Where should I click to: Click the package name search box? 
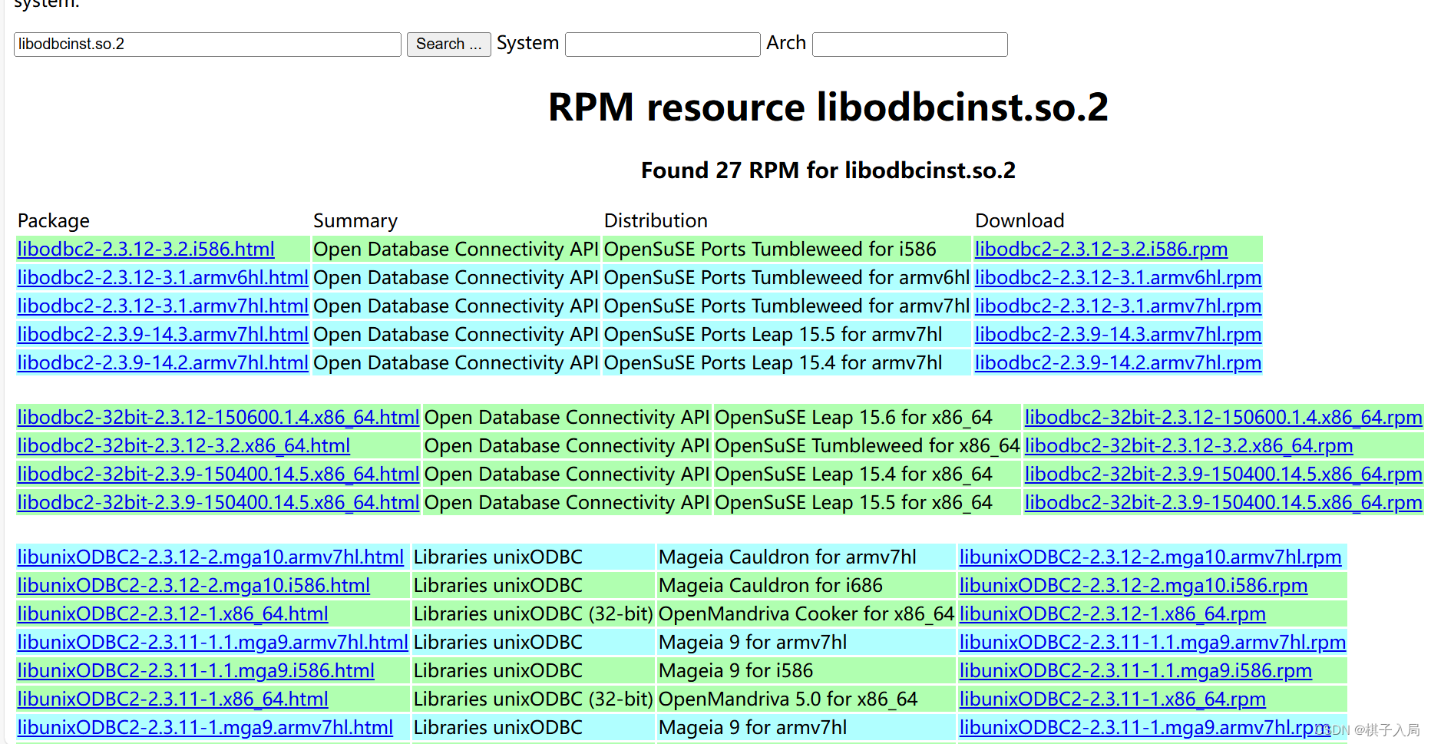(206, 44)
